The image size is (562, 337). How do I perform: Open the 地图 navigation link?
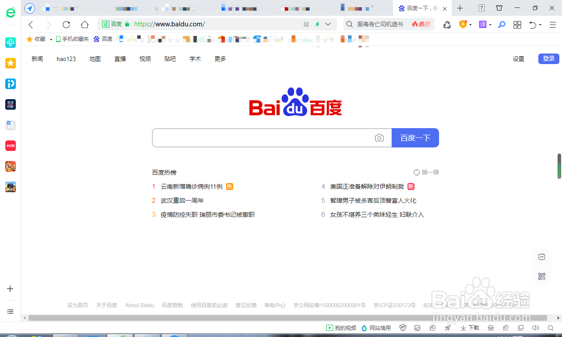point(95,59)
